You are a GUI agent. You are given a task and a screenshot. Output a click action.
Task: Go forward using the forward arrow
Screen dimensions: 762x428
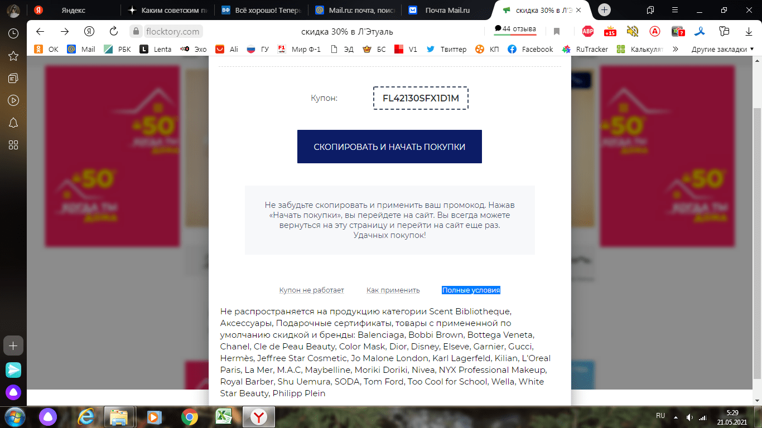tap(65, 31)
